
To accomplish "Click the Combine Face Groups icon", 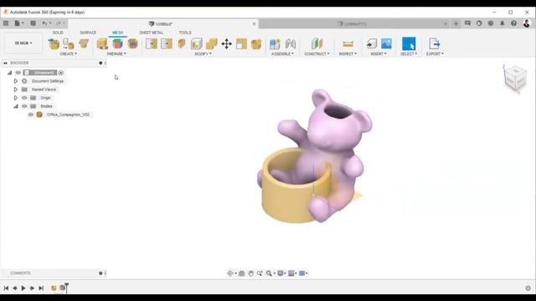I will pyautogui.click(x=132, y=43).
